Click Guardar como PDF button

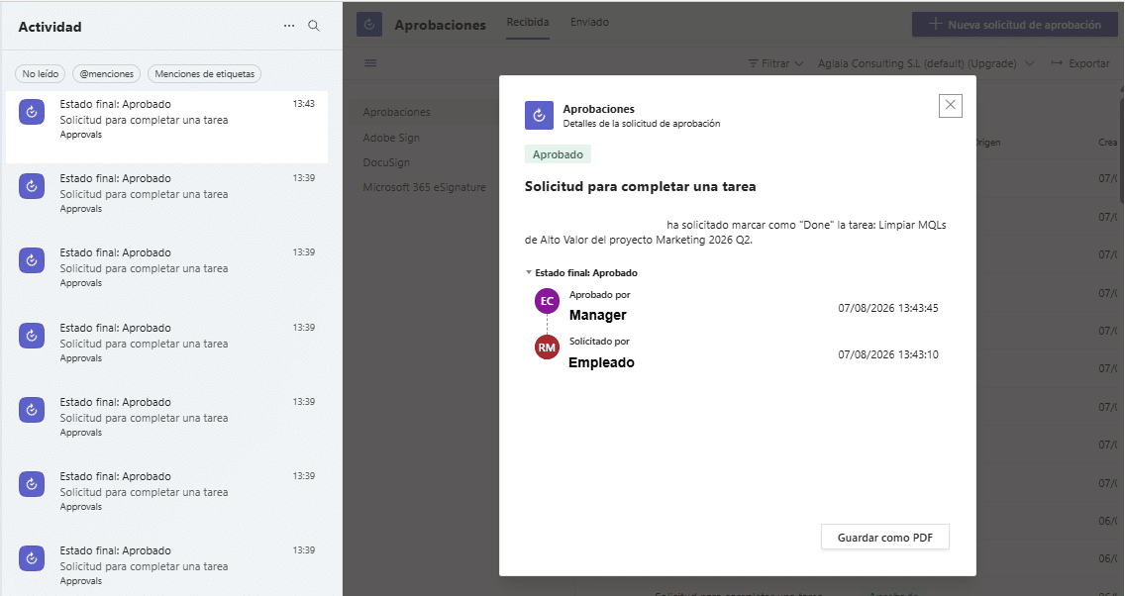tap(884, 538)
